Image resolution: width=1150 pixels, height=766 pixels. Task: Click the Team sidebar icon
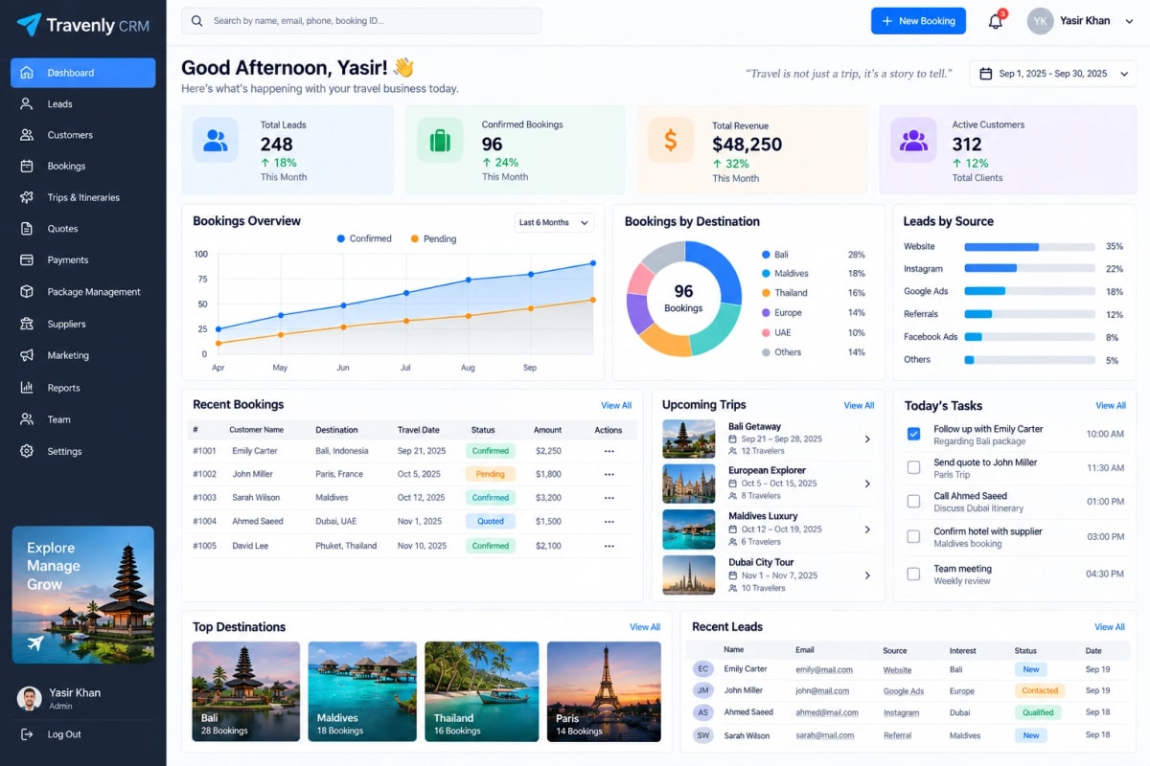coord(27,419)
